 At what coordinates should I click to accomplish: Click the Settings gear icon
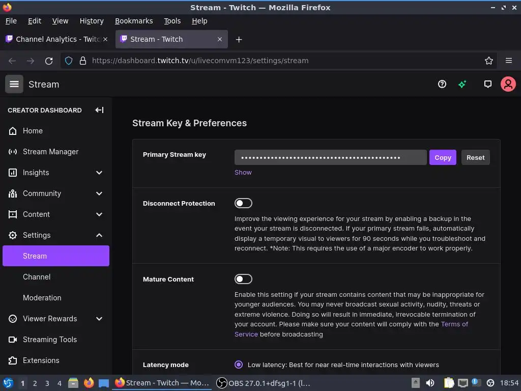coord(13,235)
